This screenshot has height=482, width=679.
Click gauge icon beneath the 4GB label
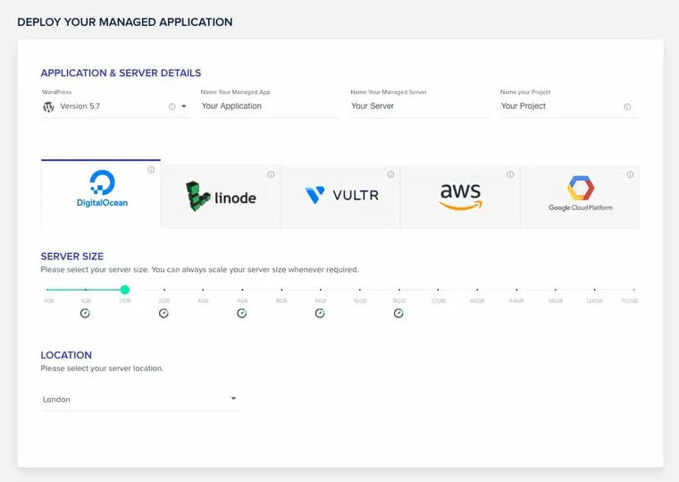(x=242, y=313)
